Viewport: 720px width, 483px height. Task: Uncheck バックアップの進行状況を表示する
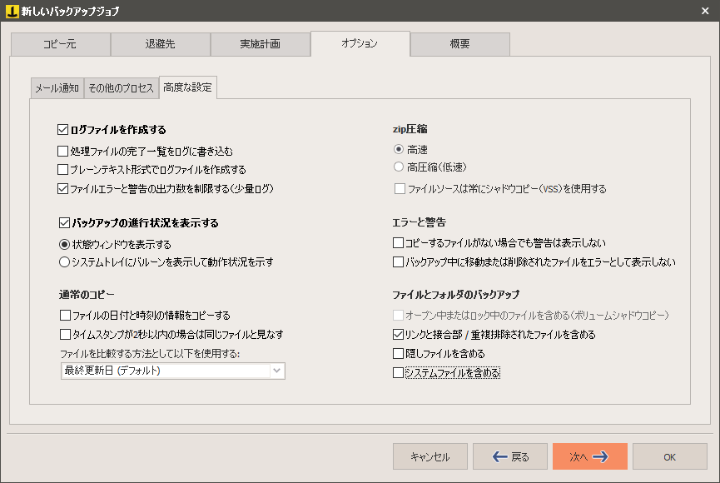coord(64,223)
